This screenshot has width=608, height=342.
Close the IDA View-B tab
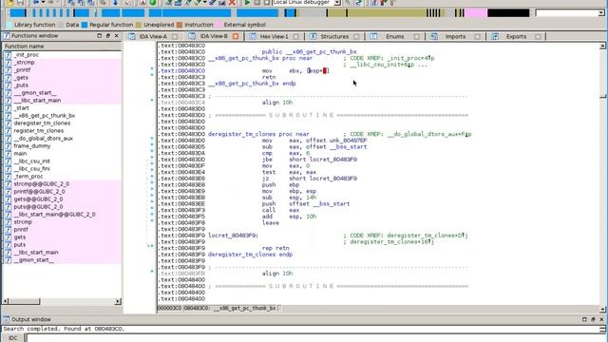click(236, 36)
